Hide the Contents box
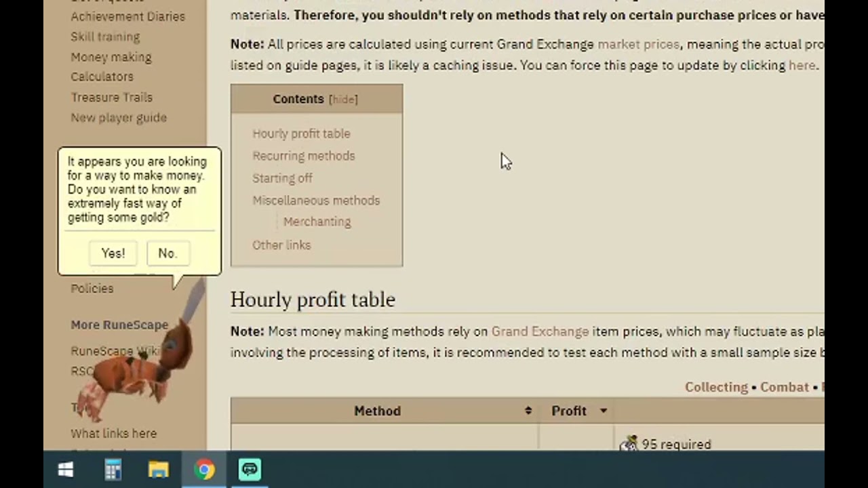Screen dimensions: 868x488 pos(343,99)
